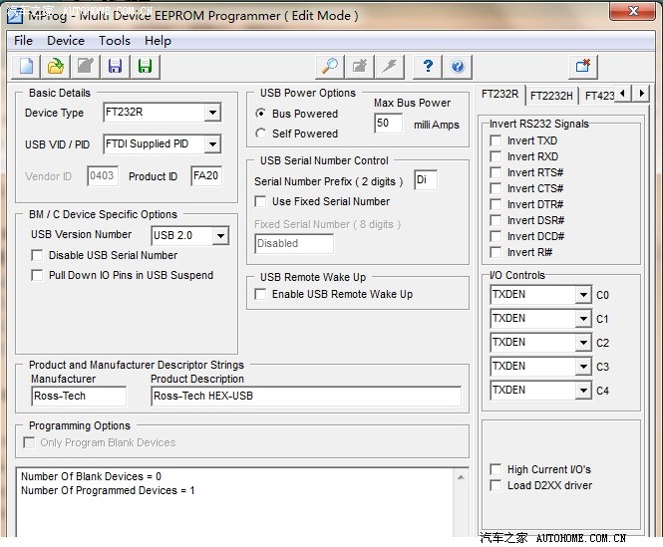Open the Device menu
Viewport: 663px width, 547px height.
[x=66, y=41]
